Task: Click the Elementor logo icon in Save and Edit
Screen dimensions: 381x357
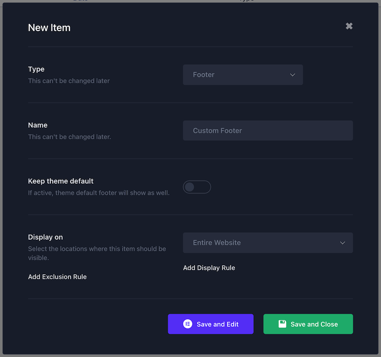Action: (187, 323)
